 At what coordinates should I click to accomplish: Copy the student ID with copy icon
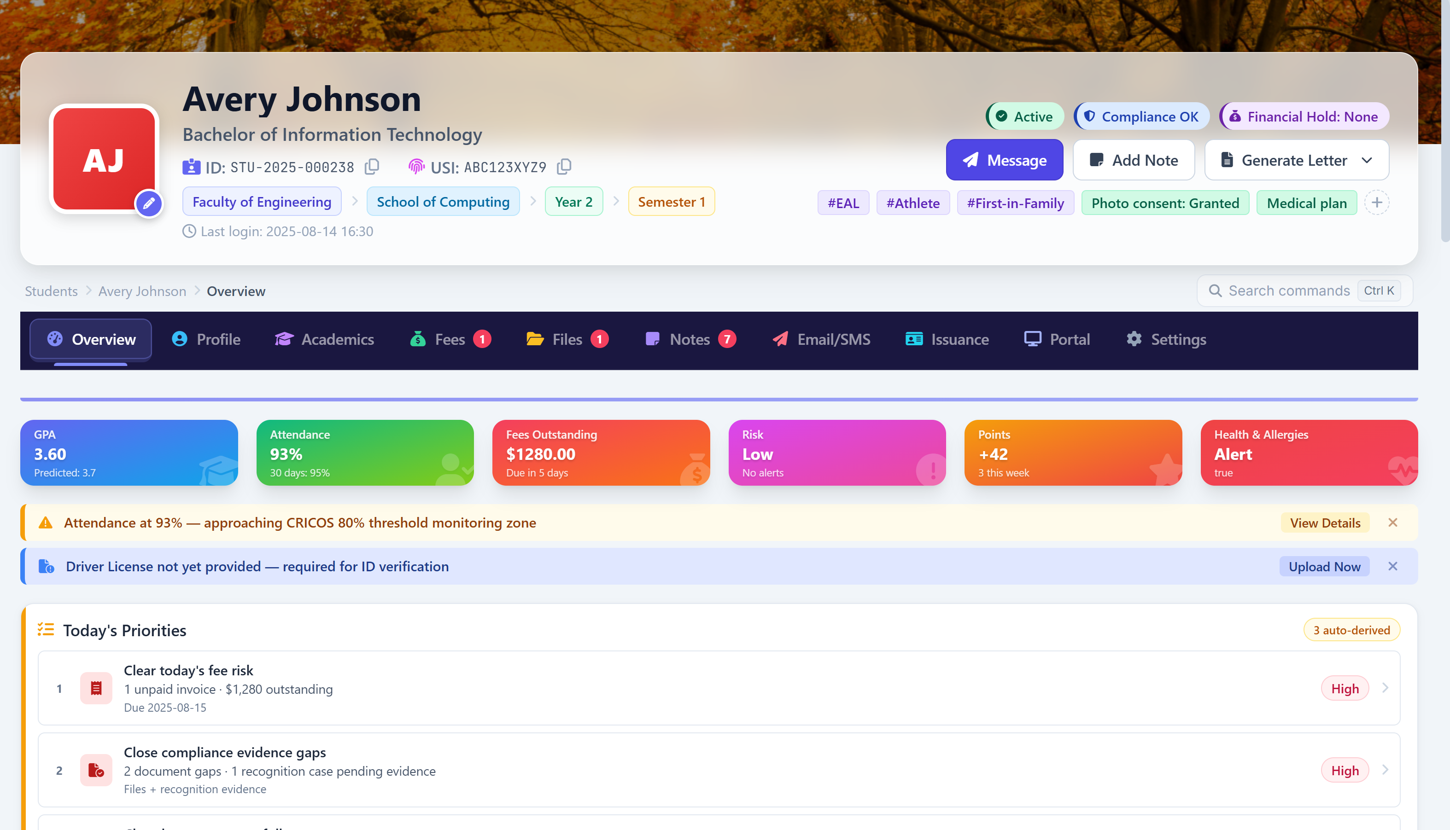click(x=372, y=167)
